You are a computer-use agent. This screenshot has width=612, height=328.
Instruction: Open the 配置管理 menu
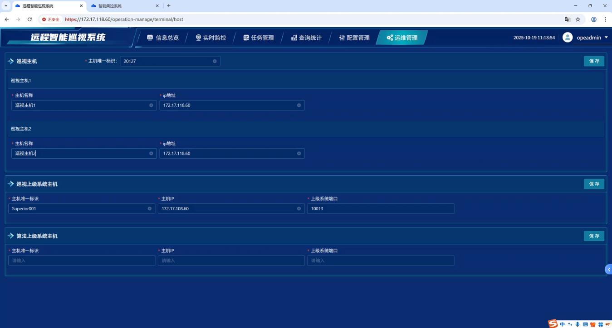point(354,38)
